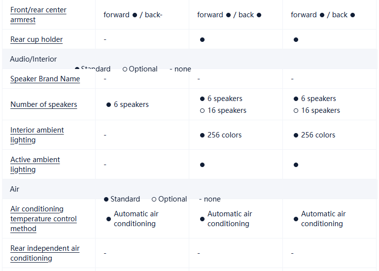Open the Rear independent air conditioning link
This screenshot has height=271, width=379.
(x=45, y=253)
